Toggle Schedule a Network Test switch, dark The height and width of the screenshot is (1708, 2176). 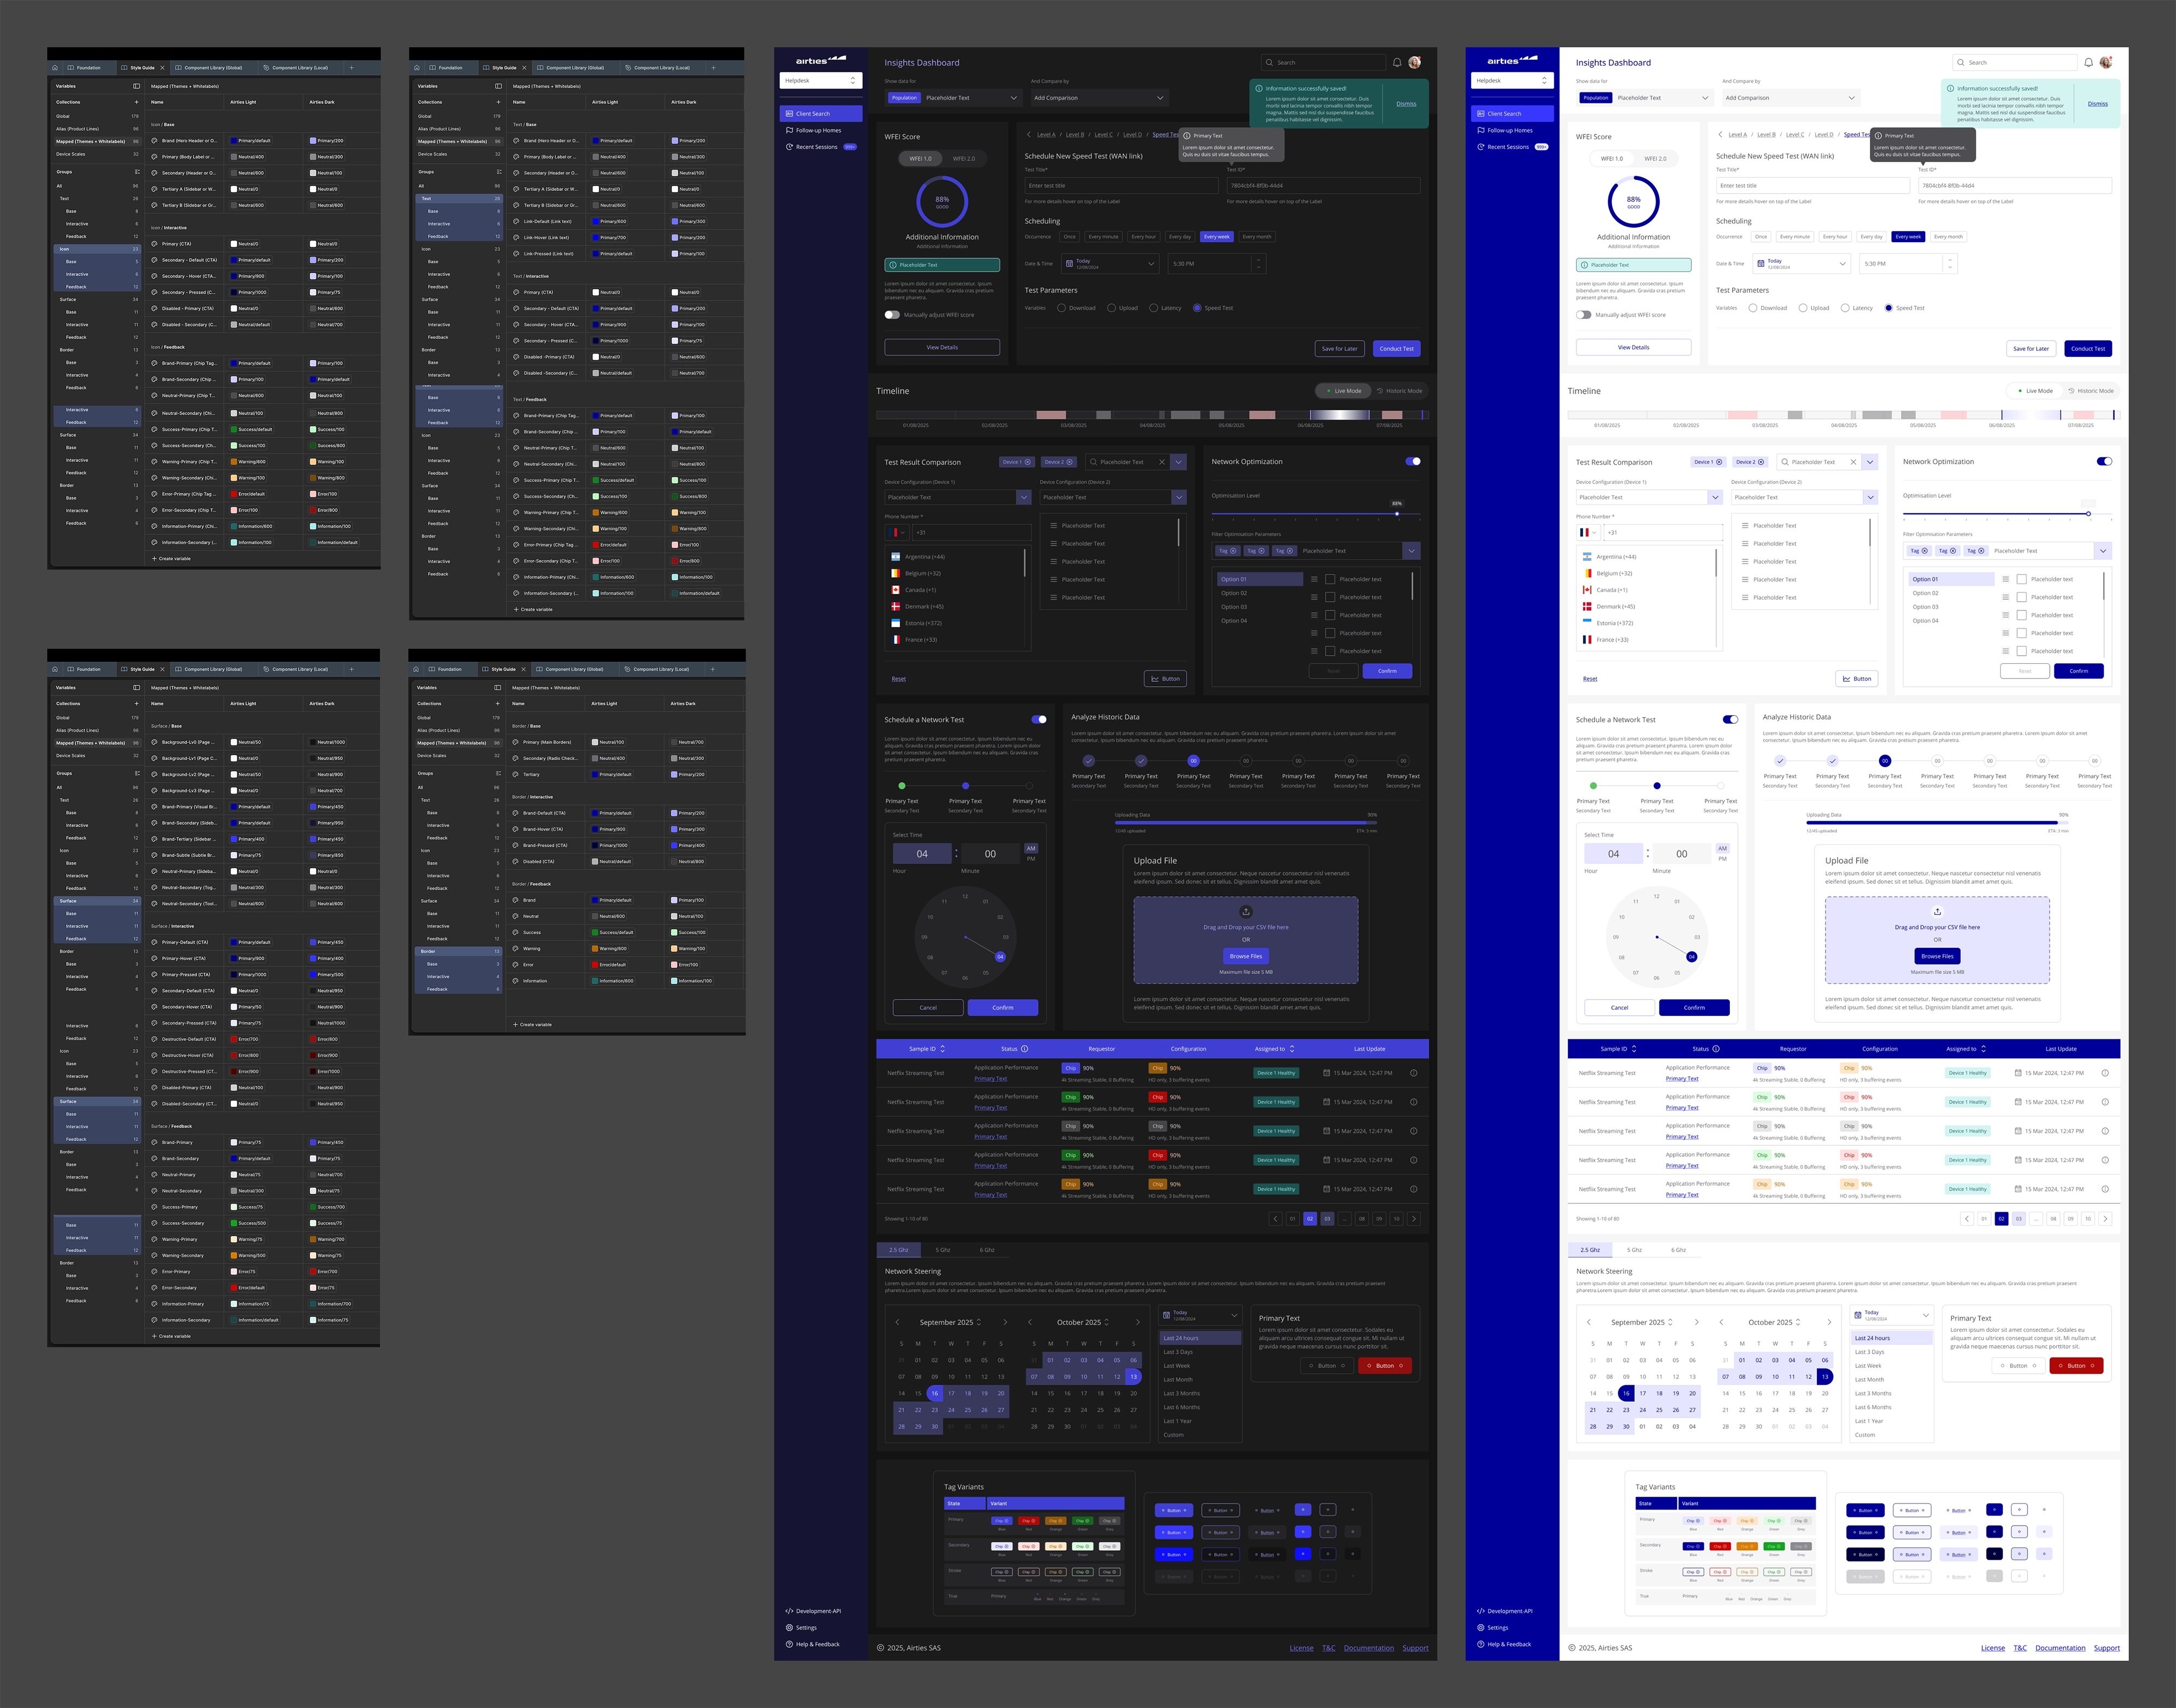pyautogui.click(x=1040, y=720)
